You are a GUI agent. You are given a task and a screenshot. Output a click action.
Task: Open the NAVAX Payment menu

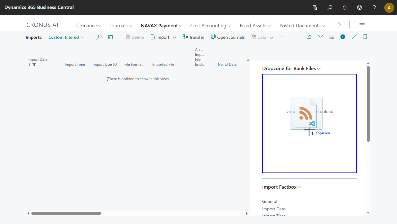162,25
